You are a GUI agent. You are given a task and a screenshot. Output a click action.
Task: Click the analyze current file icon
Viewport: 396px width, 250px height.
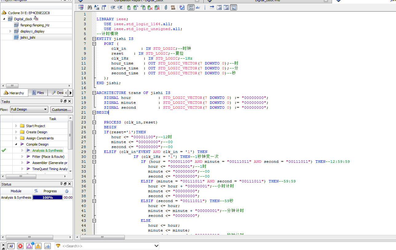click(182, 7)
